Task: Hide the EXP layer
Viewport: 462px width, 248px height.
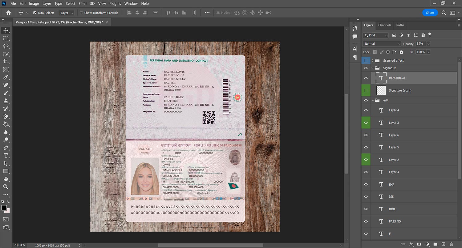Action: click(x=366, y=185)
